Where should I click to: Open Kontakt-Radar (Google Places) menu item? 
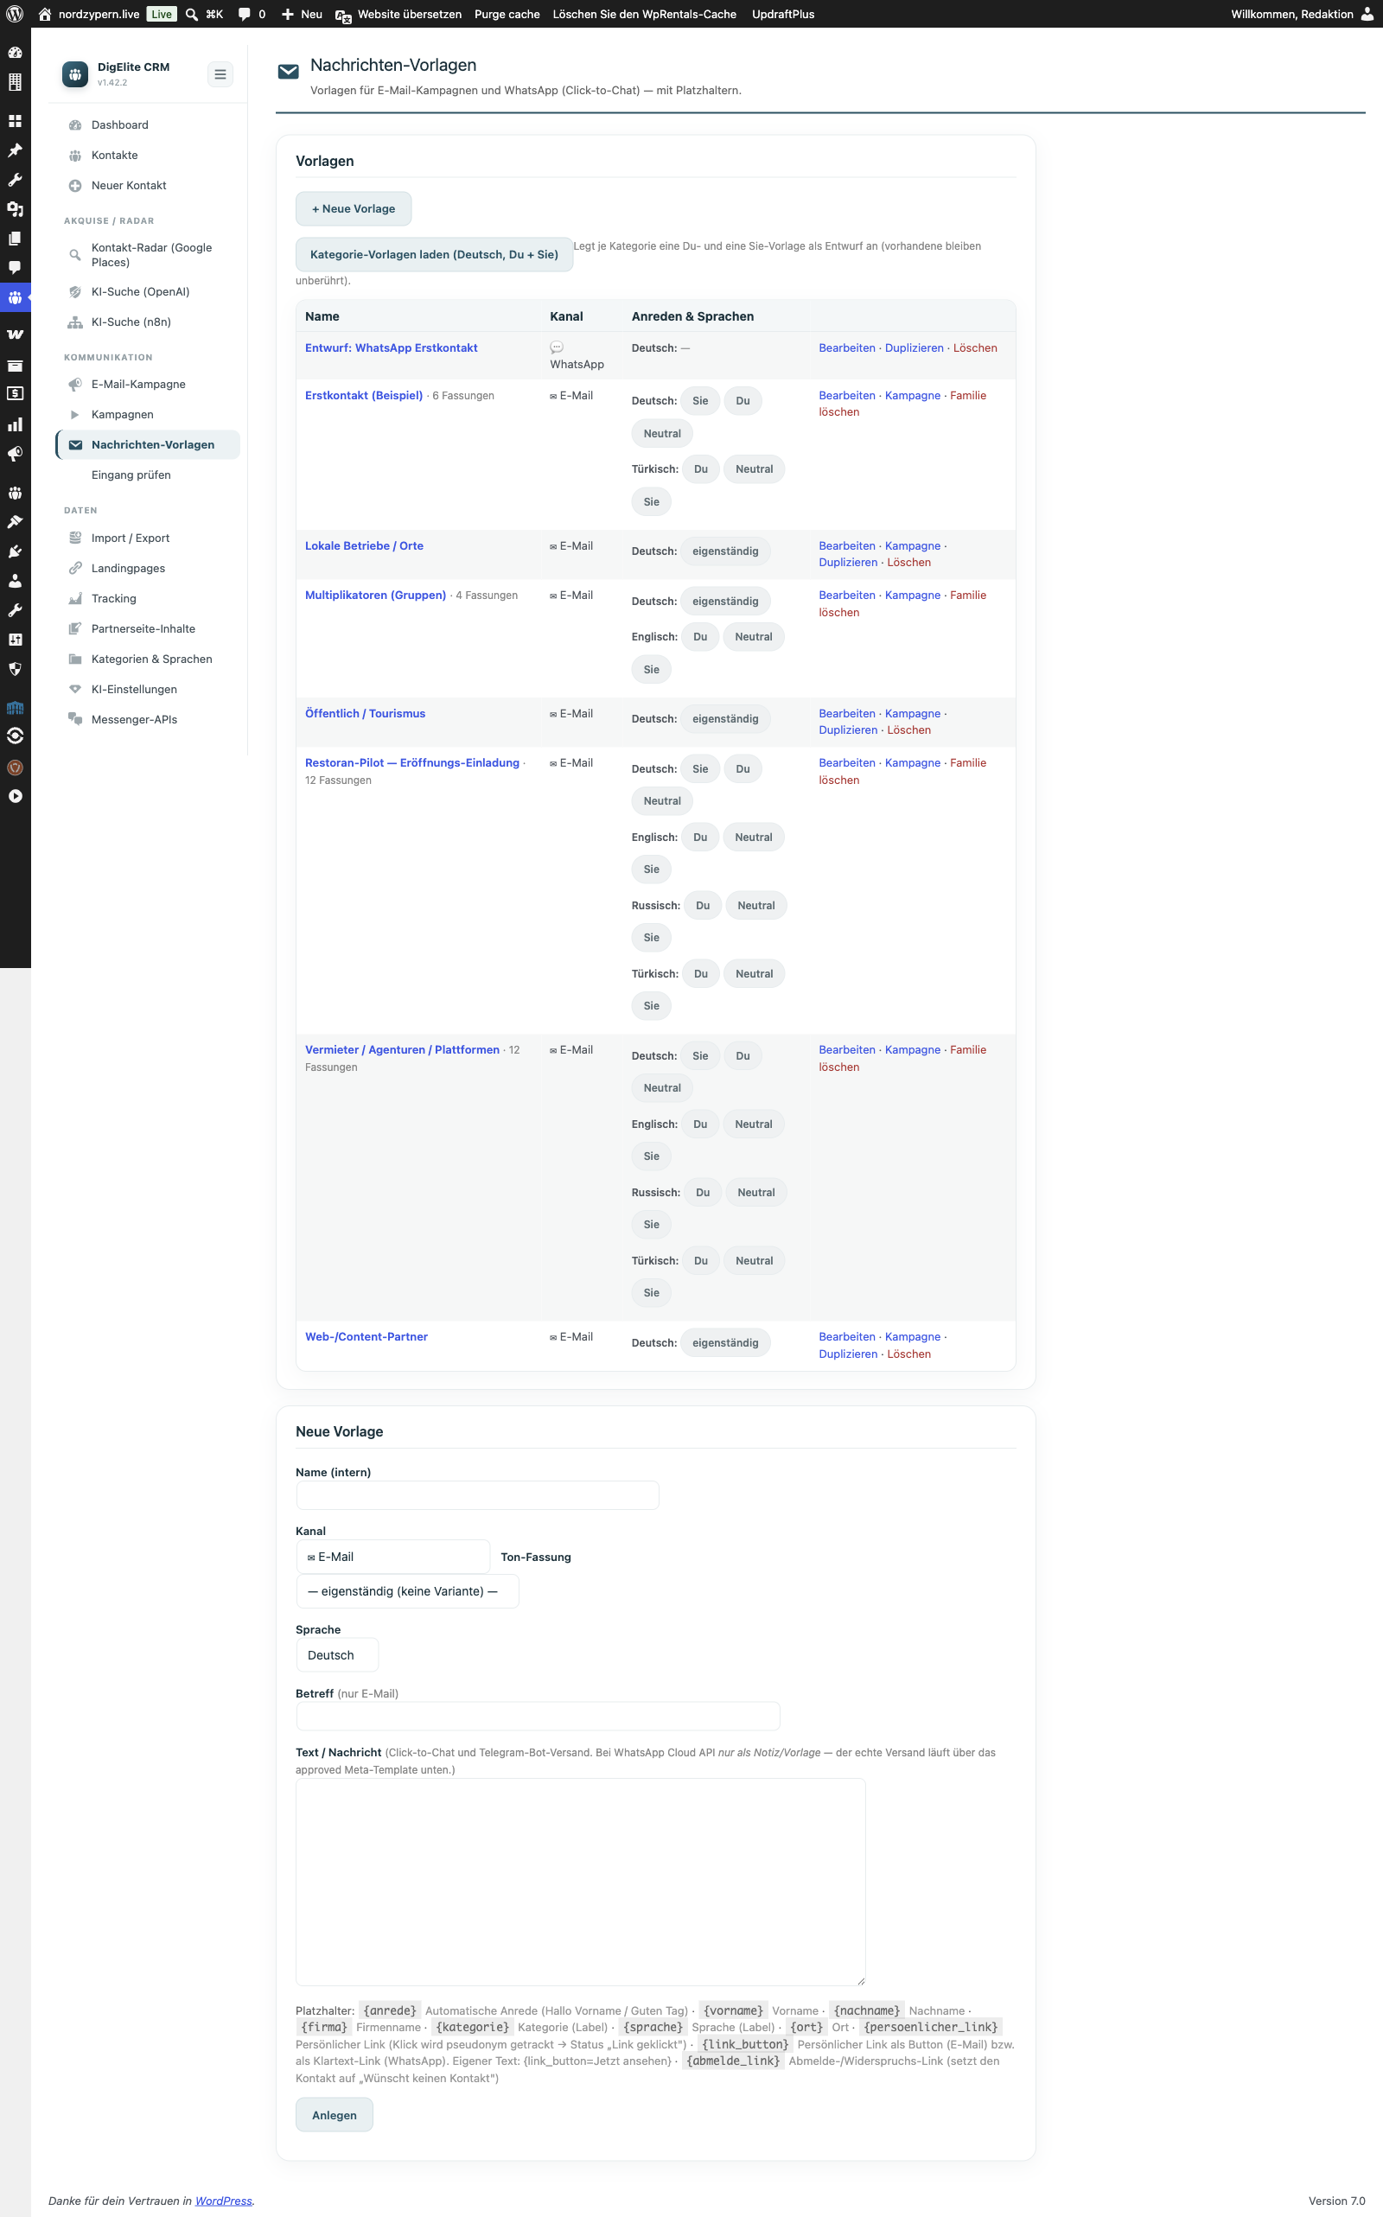[x=152, y=254]
